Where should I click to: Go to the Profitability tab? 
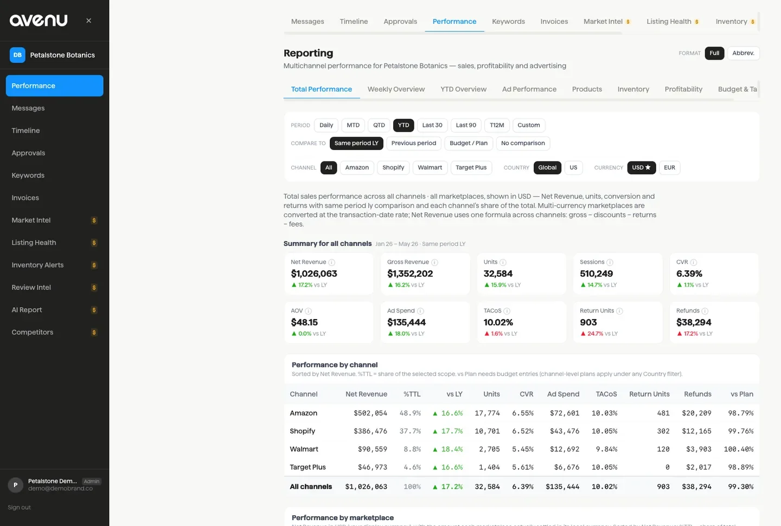click(x=683, y=89)
